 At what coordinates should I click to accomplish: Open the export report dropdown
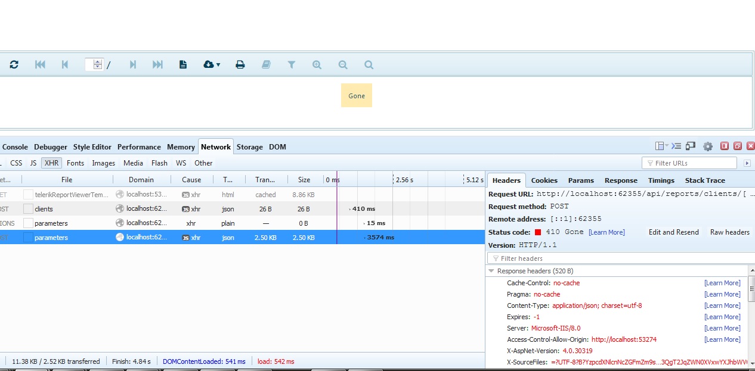pyautogui.click(x=212, y=65)
